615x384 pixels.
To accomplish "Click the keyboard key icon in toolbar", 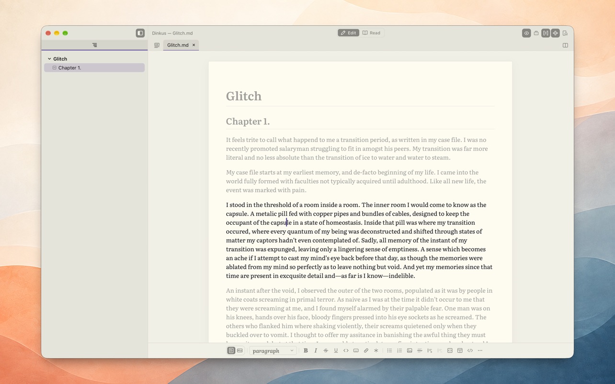I will pyautogui.click(x=356, y=351).
